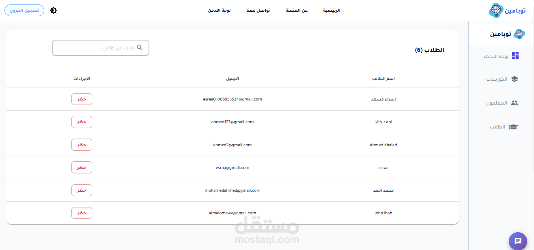The height and width of the screenshot is (250, 534).
Task: Open الكورسات in sidebar
Action: click(497, 79)
